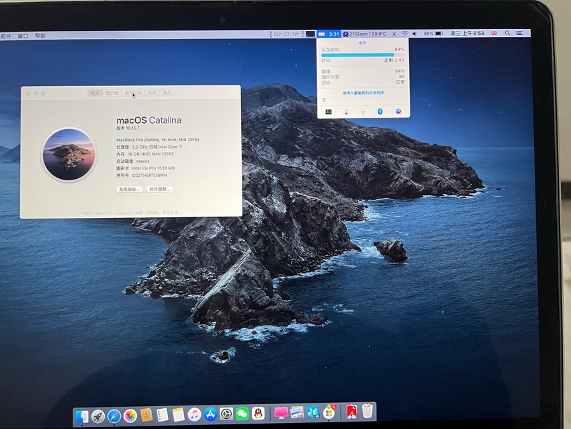571x429 pixels.
Task: Click the date and time 周三 上午8:58
Action: [468, 33]
